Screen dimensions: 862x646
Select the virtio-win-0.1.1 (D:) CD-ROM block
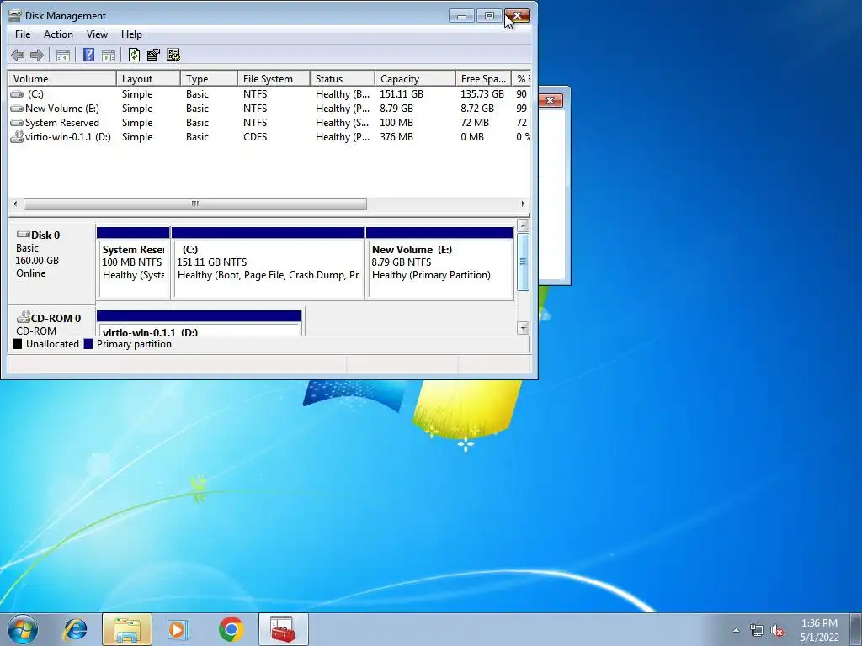[199, 323]
